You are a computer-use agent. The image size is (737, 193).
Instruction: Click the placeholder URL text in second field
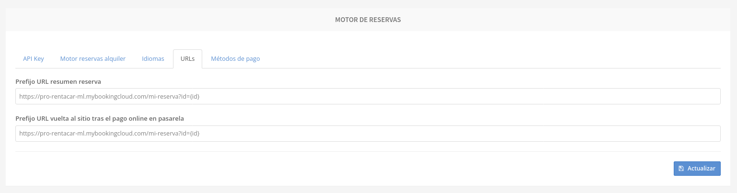pos(109,134)
